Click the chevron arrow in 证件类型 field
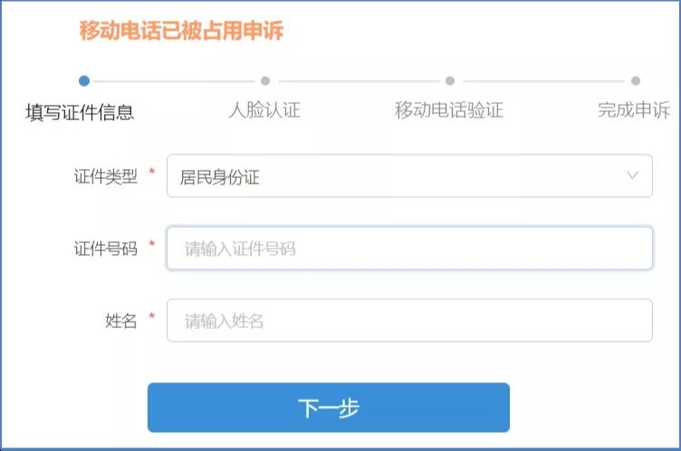 (633, 175)
